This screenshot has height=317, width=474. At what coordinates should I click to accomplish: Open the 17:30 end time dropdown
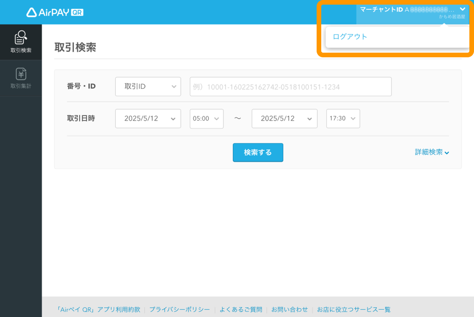coord(343,118)
